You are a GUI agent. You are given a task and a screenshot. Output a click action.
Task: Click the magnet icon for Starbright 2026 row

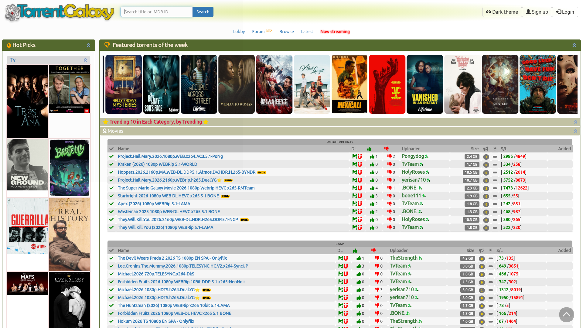pos(360,196)
